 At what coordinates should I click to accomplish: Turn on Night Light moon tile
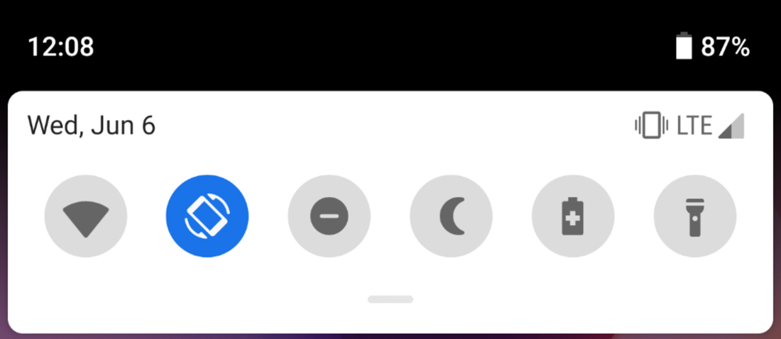point(452,216)
